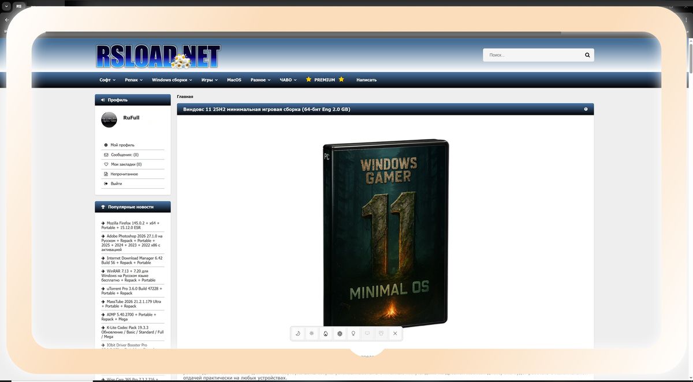Image resolution: width=693 pixels, height=382 pixels.
Task: Click the Windows Gamer 11 box cover image
Action: 385,234
